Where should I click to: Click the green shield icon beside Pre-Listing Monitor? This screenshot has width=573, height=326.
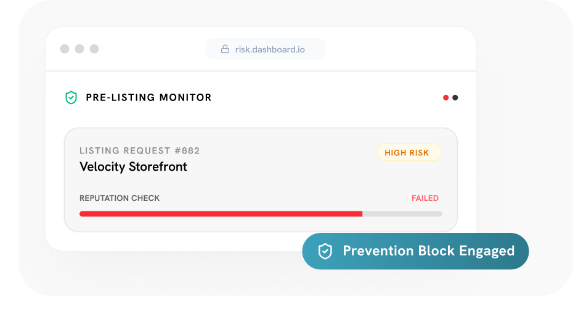coord(71,97)
